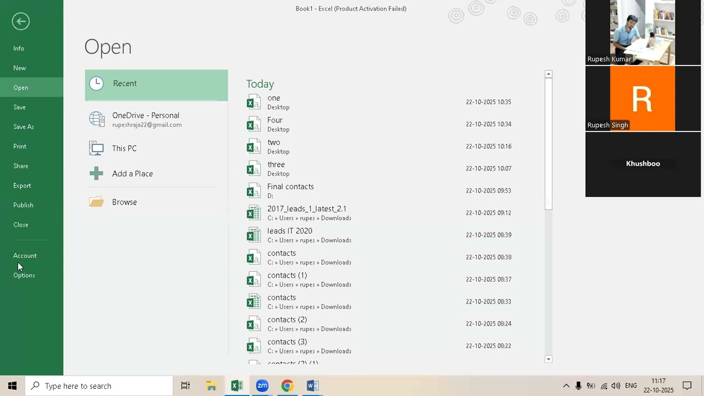704x396 pixels.
Task: Open Task View on the taskbar
Action: tap(185, 386)
